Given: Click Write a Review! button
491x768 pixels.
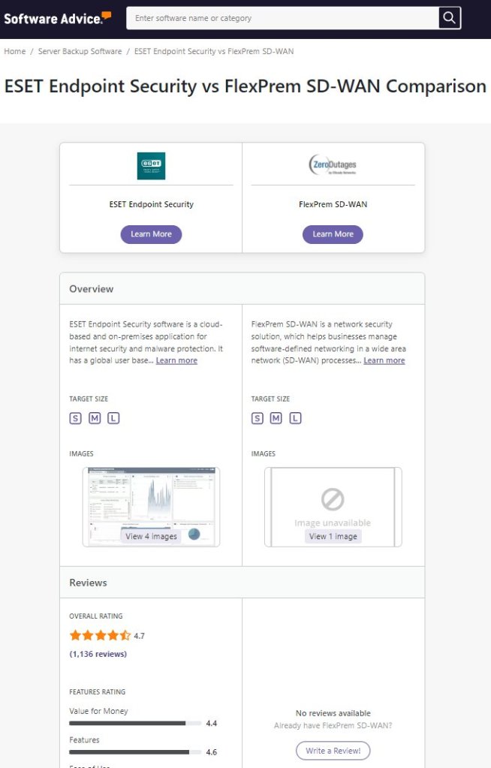Looking at the screenshot, I should pyautogui.click(x=333, y=751).
